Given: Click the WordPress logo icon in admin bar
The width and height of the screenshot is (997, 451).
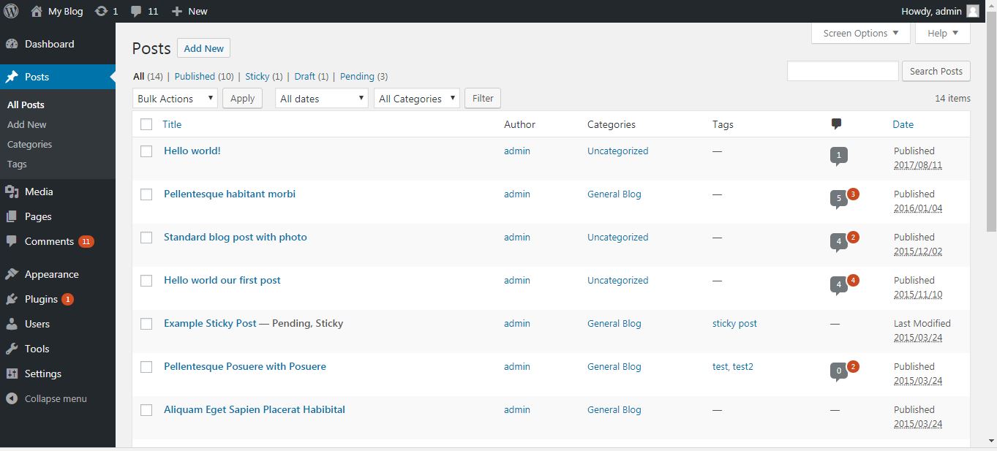Looking at the screenshot, I should tap(11, 11).
